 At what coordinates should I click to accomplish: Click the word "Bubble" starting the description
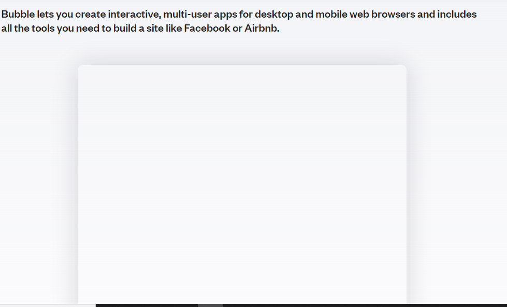(18, 14)
